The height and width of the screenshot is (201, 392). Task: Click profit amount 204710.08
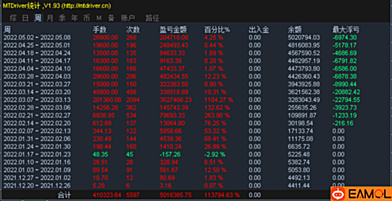coord(174,38)
